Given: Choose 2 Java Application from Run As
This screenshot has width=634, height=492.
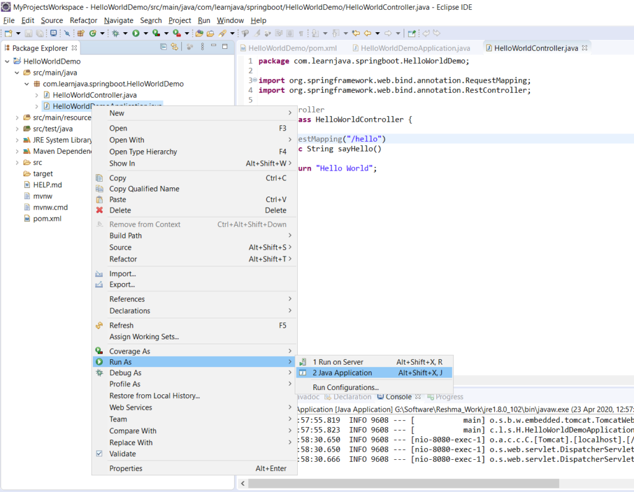Looking at the screenshot, I should 349,372.
